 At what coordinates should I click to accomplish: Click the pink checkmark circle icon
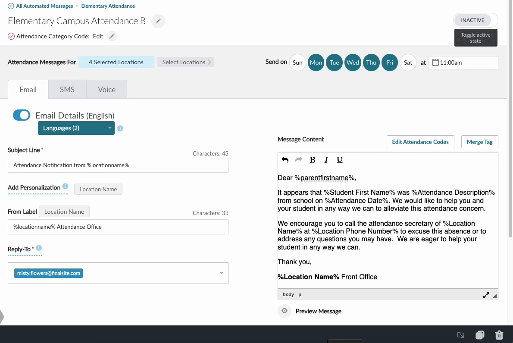tap(11, 36)
